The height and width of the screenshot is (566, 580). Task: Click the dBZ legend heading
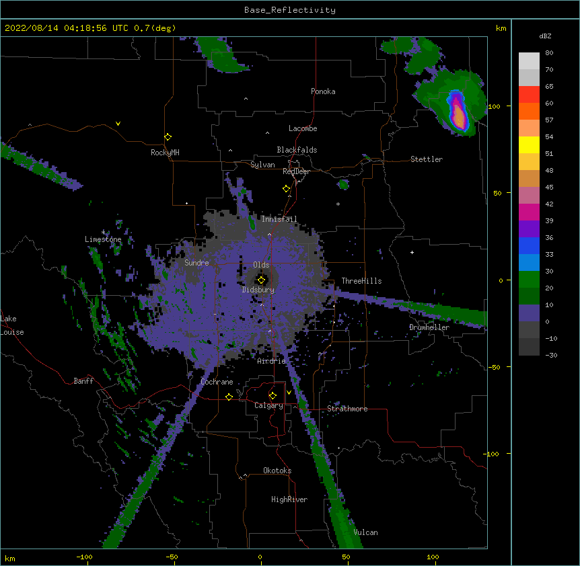click(545, 36)
